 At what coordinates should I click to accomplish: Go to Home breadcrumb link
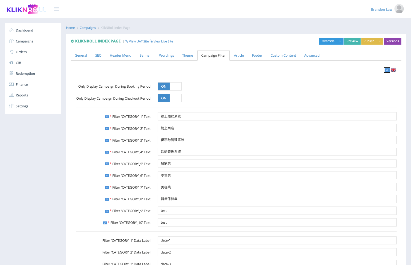pyautogui.click(x=70, y=28)
